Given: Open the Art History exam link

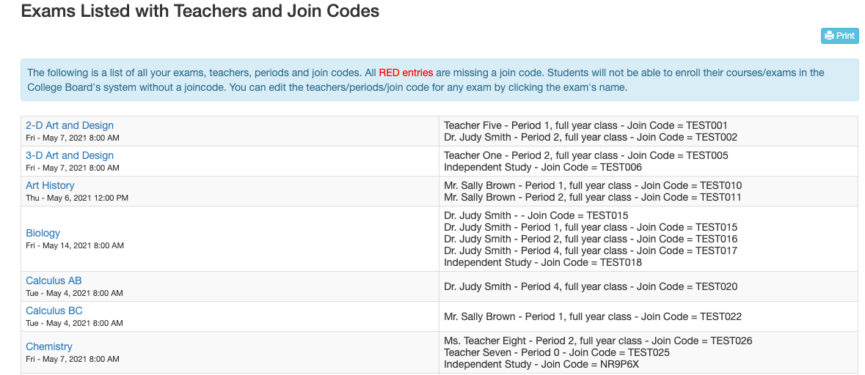Looking at the screenshot, I should coord(50,185).
